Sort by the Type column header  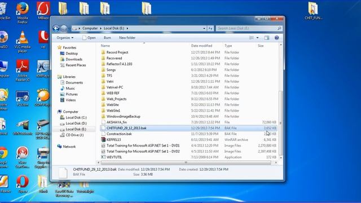(239, 46)
